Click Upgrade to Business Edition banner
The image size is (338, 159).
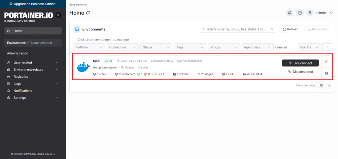[x=33, y=4]
